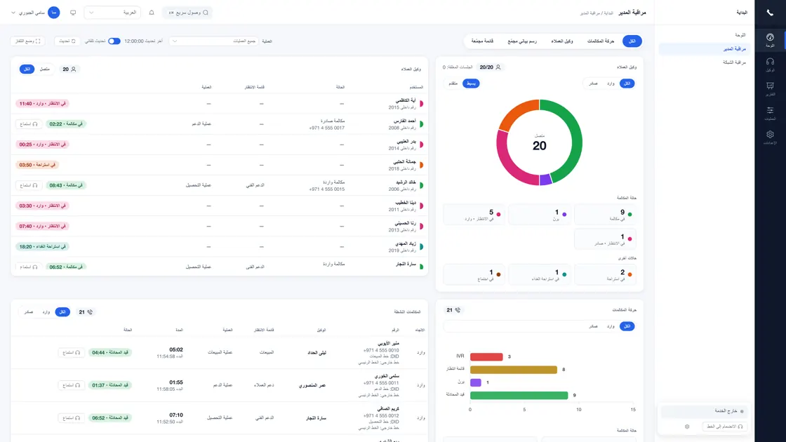The image size is (786, 442).
Task: Filter حركة المكالمات chart by وارد
Action: click(610, 326)
